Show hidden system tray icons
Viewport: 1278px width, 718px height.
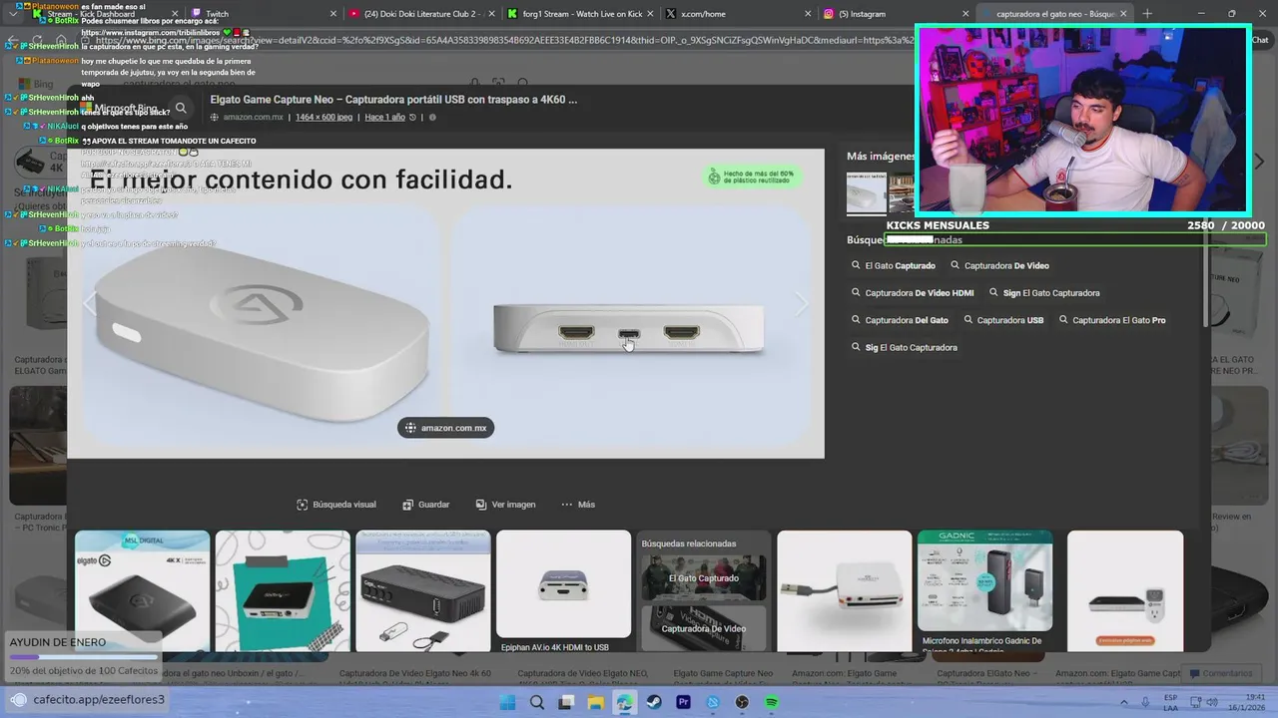tap(1122, 702)
